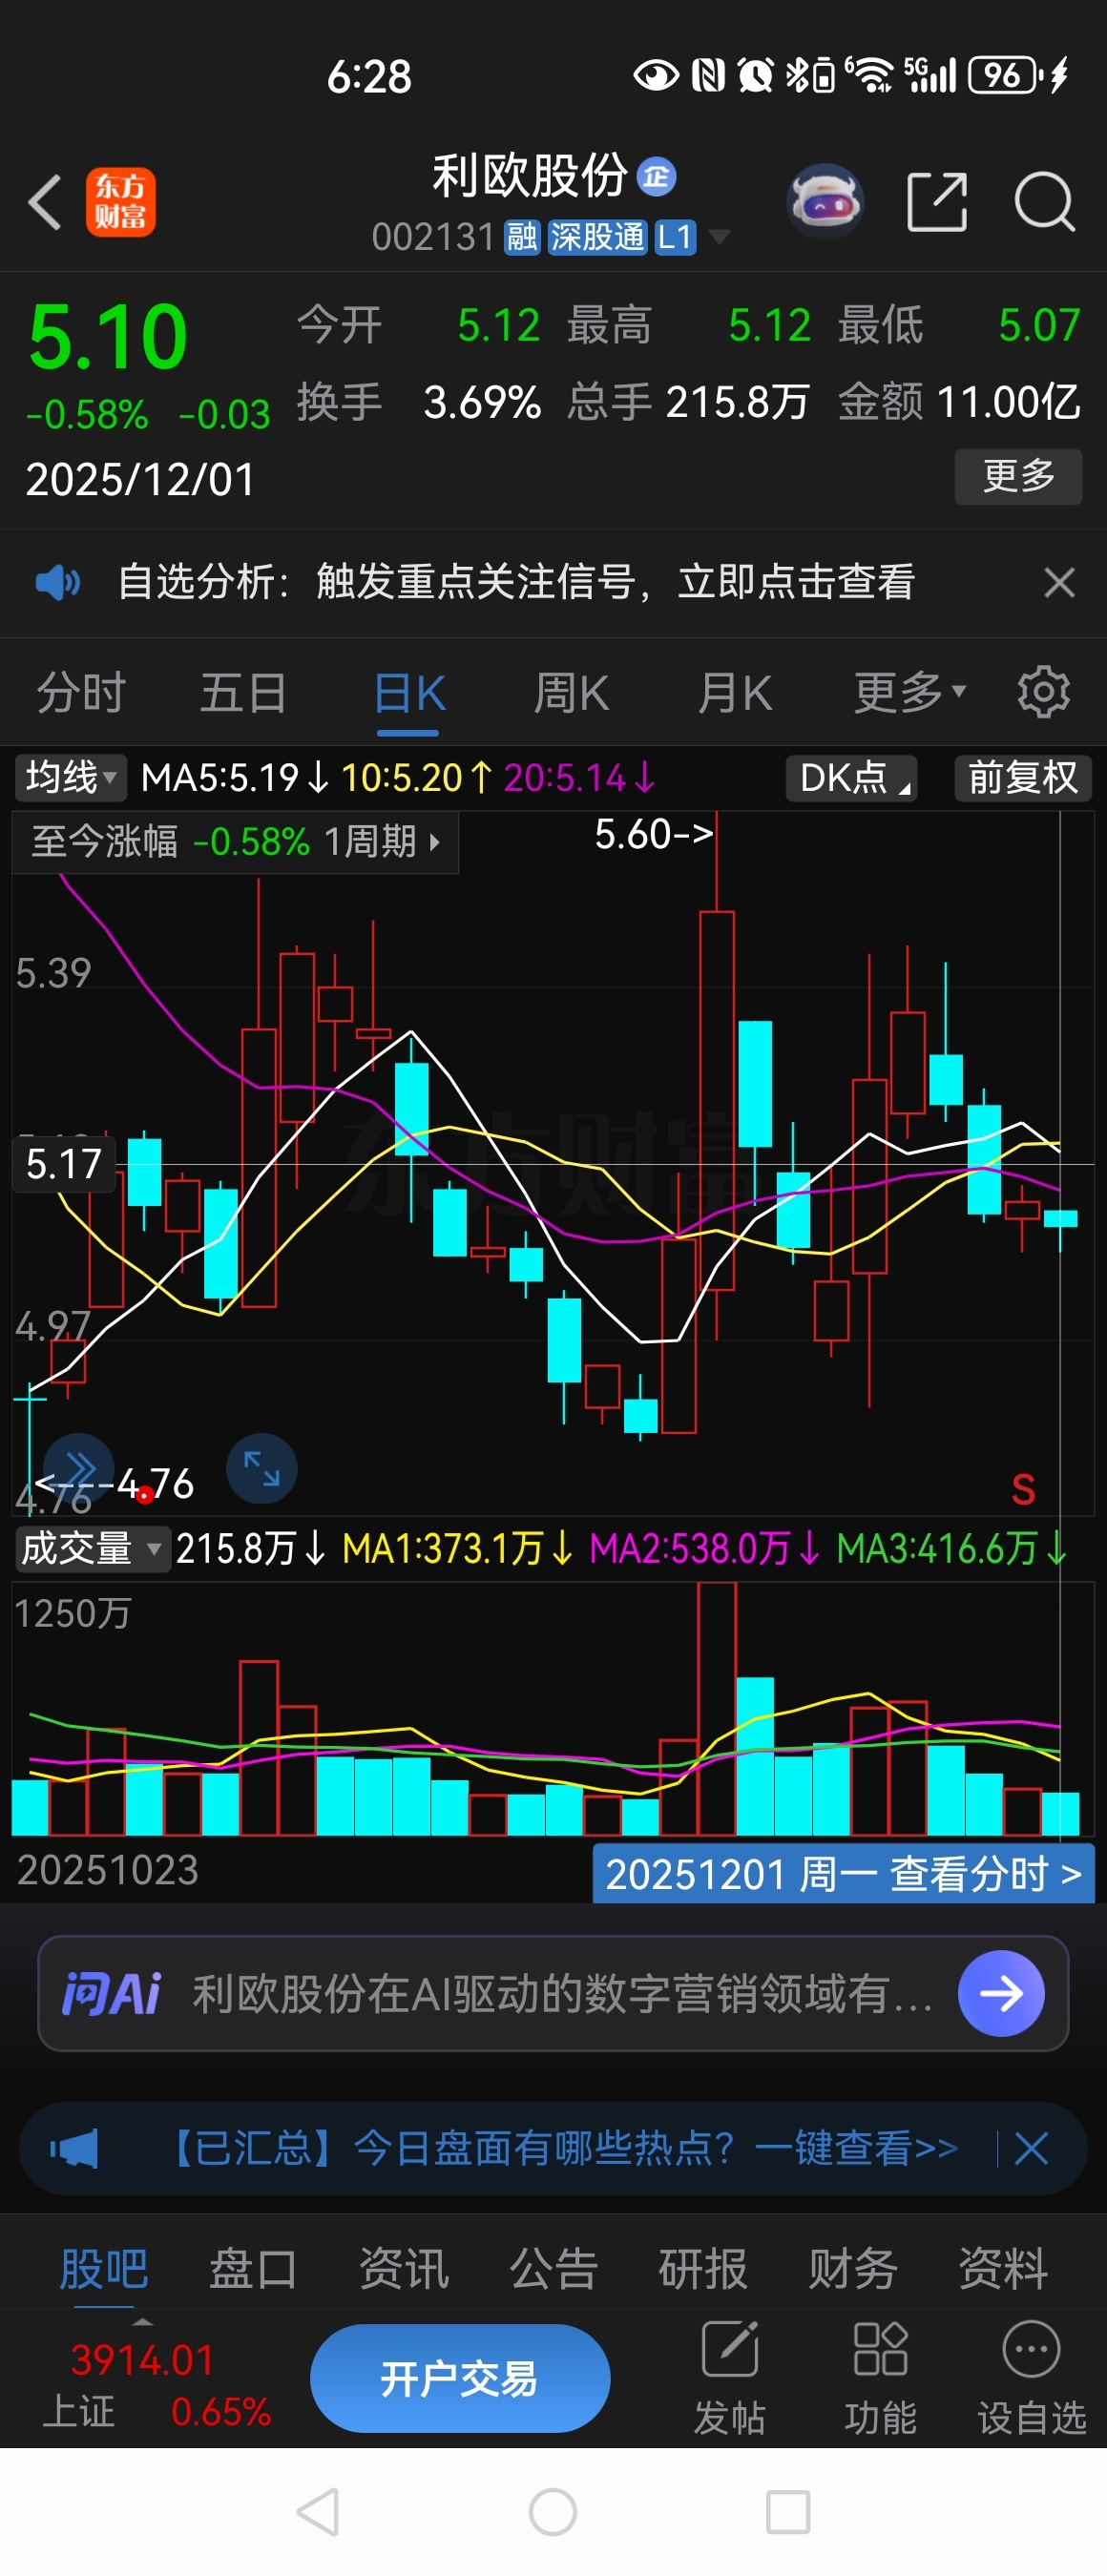Switch to the 周K chart tab
Viewport: 1107px width, 2576px height.
pyautogui.click(x=571, y=692)
